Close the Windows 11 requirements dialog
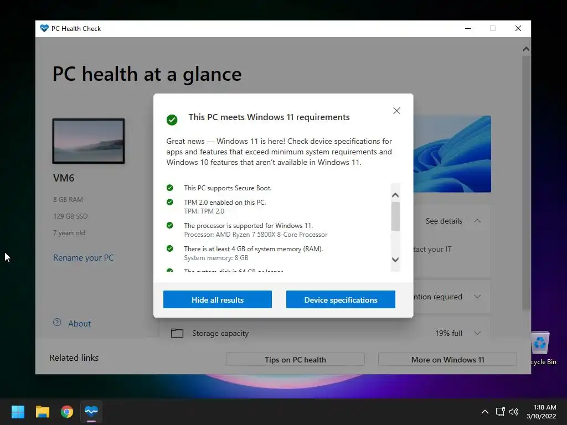 point(396,111)
